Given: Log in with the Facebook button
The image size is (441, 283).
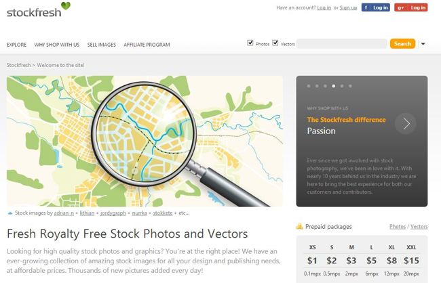Looking at the screenshot, I should (x=375, y=7).
